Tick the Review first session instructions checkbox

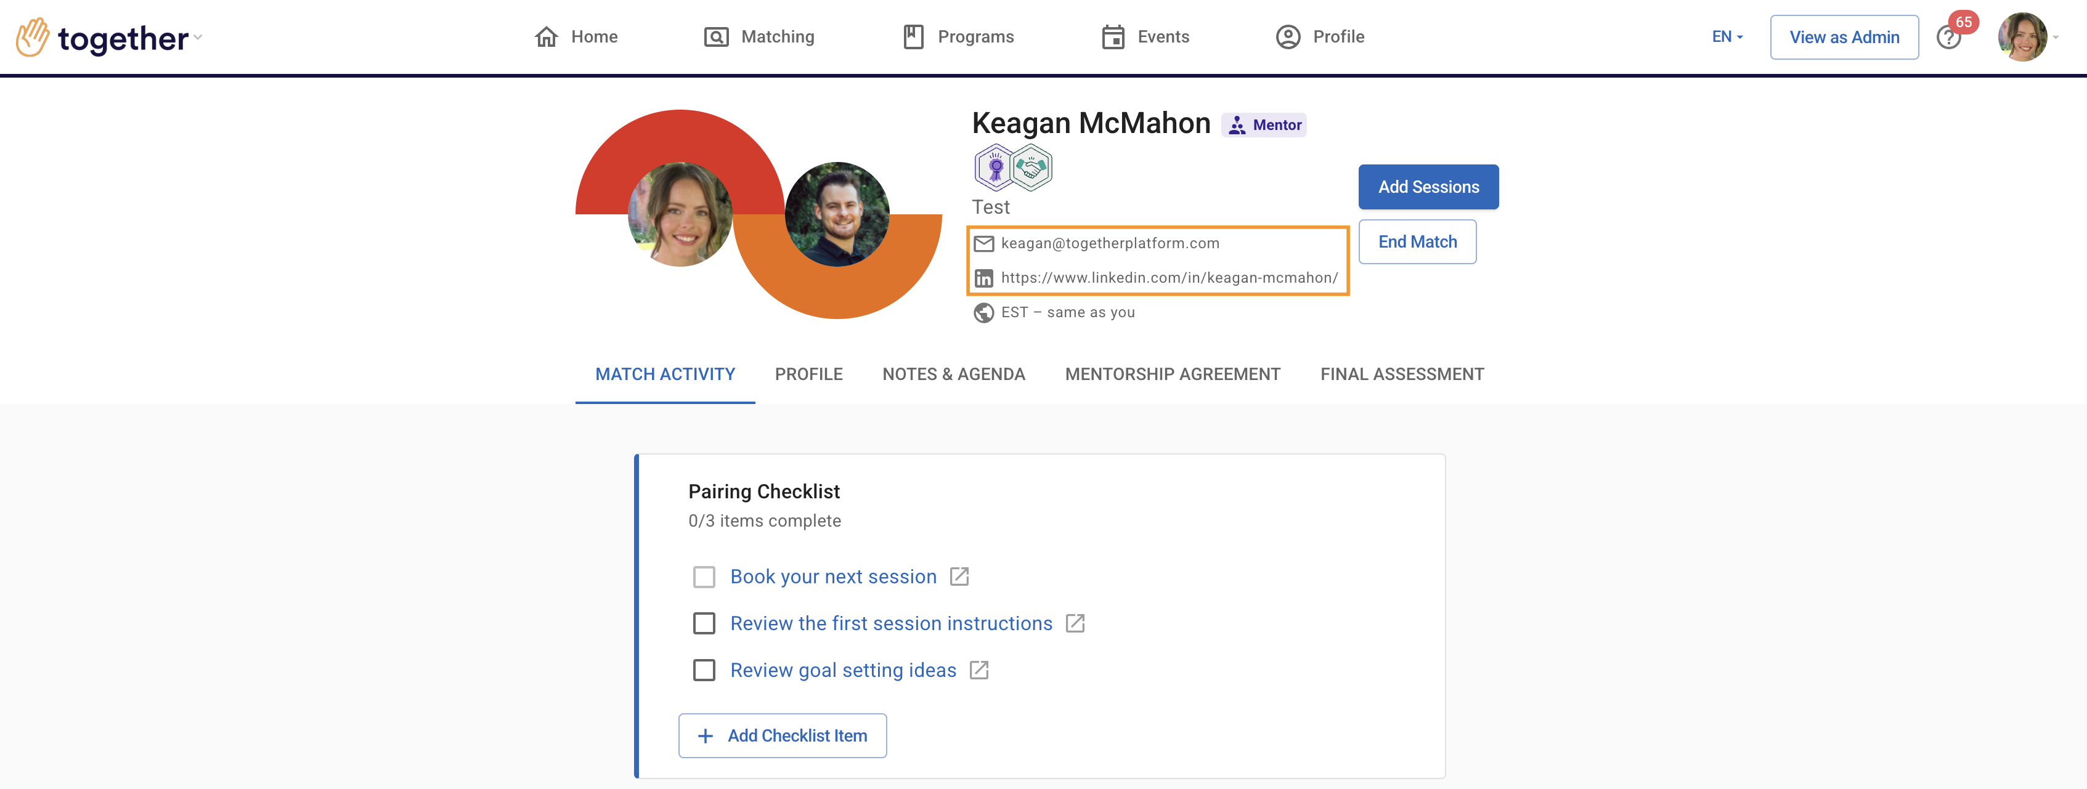(x=704, y=623)
